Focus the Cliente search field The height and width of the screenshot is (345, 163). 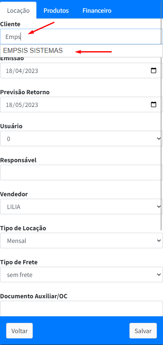click(81, 36)
